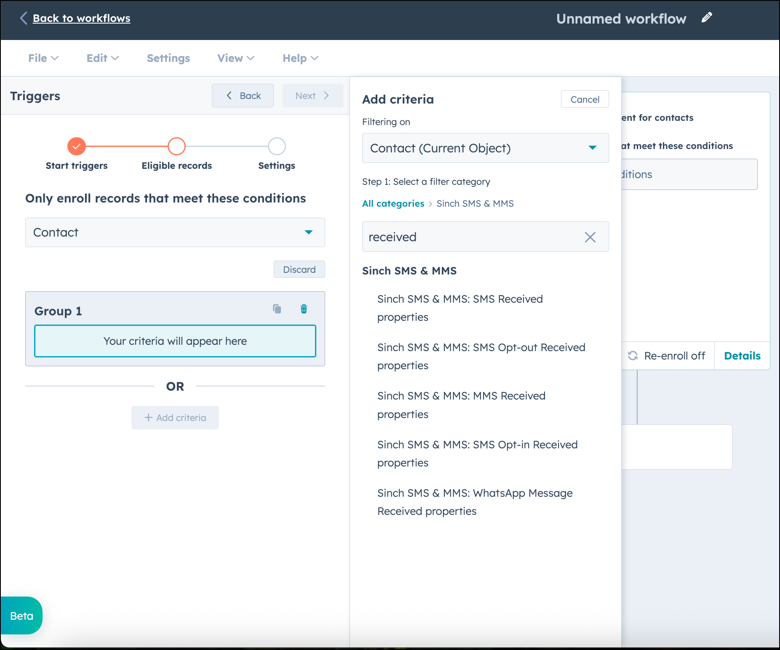Viewport: 780px width, 650px height.
Task: Click the re-enroll refresh icon
Action: 633,356
